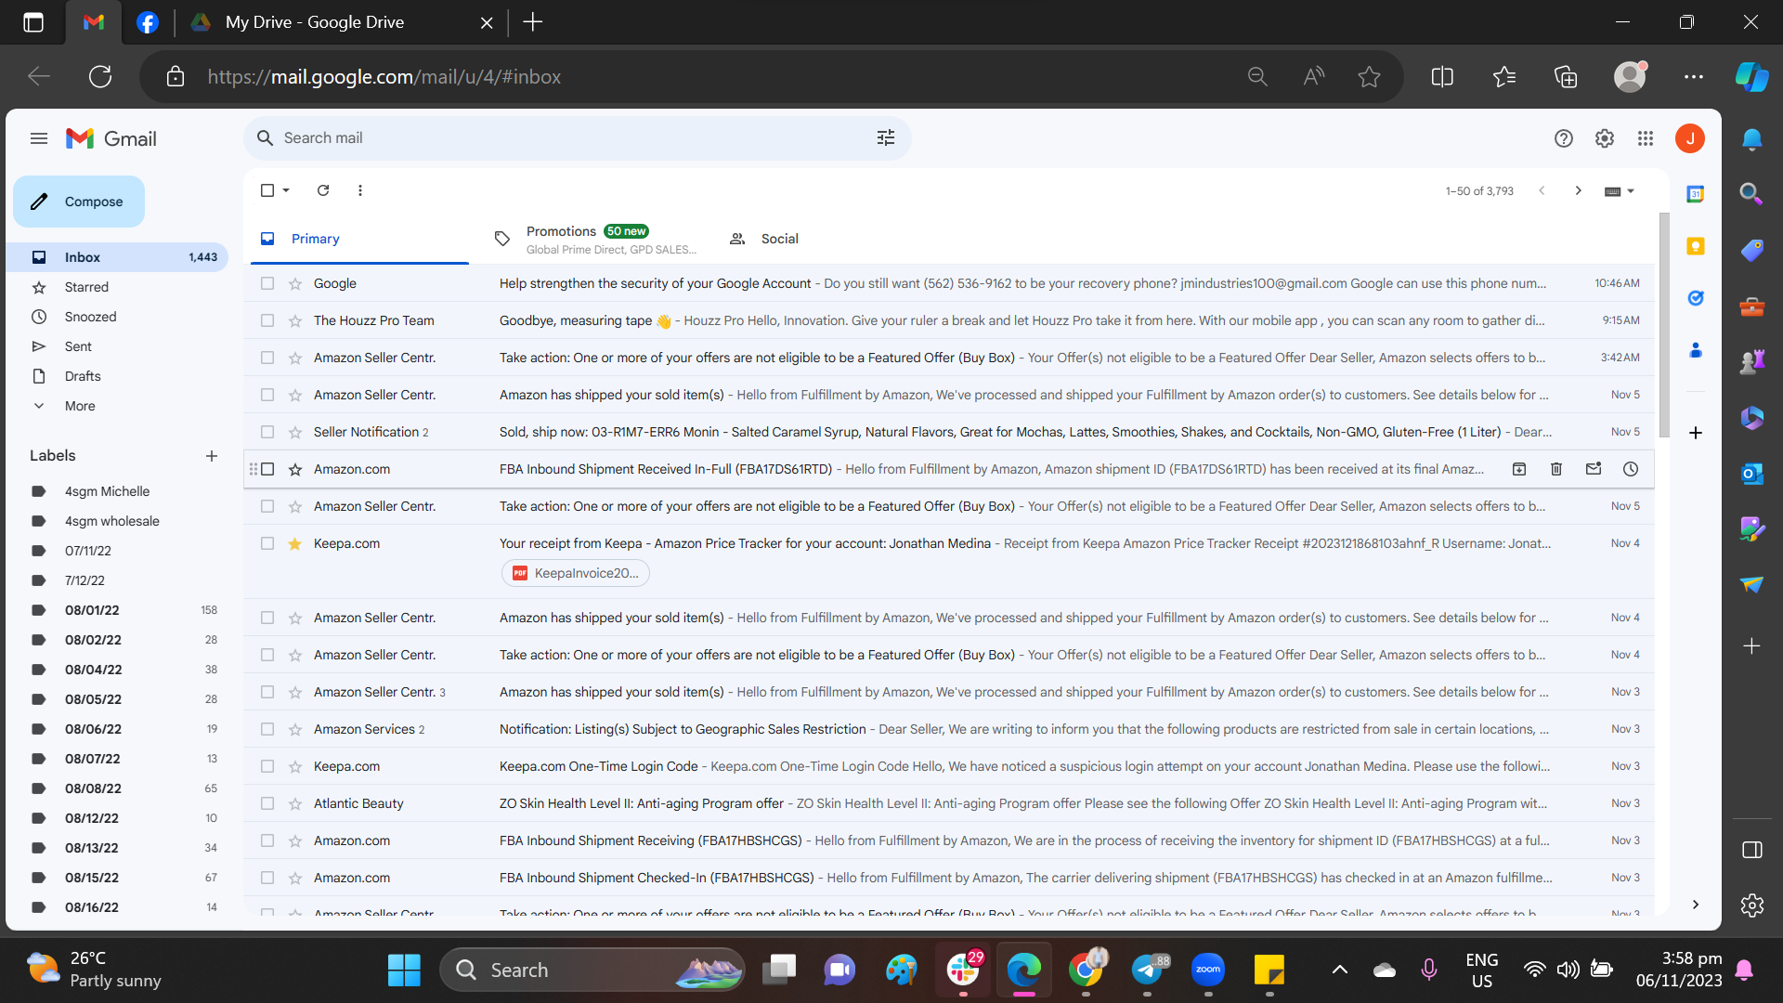The height and width of the screenshot is (1003, 1783).
Task: Click the search options filter icon
Action: [x=886, y=137]
